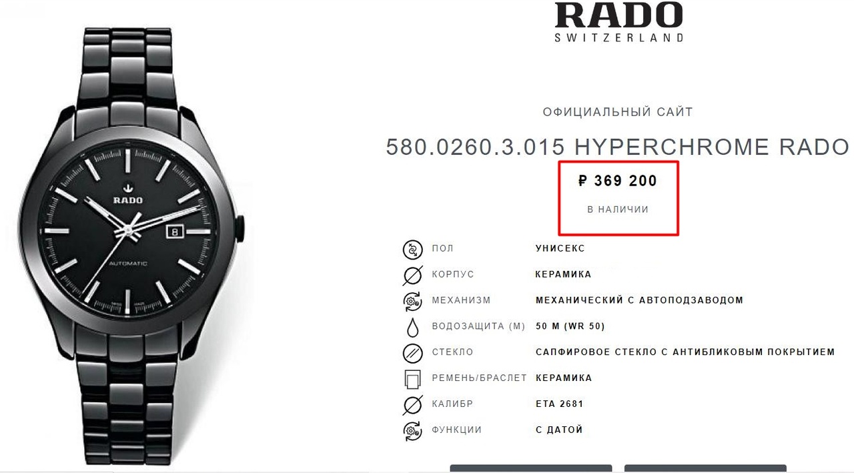This screenshot has height=473, width=854.
Task: Click the caliber icon beside КАЛИБР
Action: click(x=413, y=405)
